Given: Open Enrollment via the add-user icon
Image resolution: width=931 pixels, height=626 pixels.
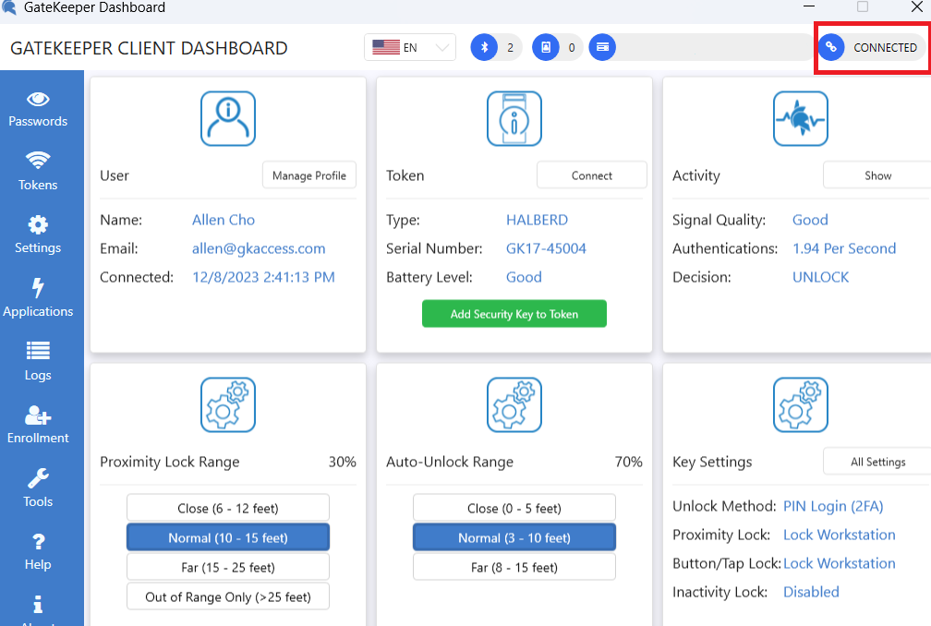Looking at the screenshot, I should coord(38,416).
